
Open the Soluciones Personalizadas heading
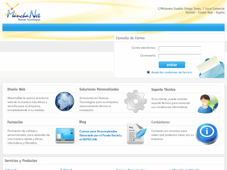99,89
